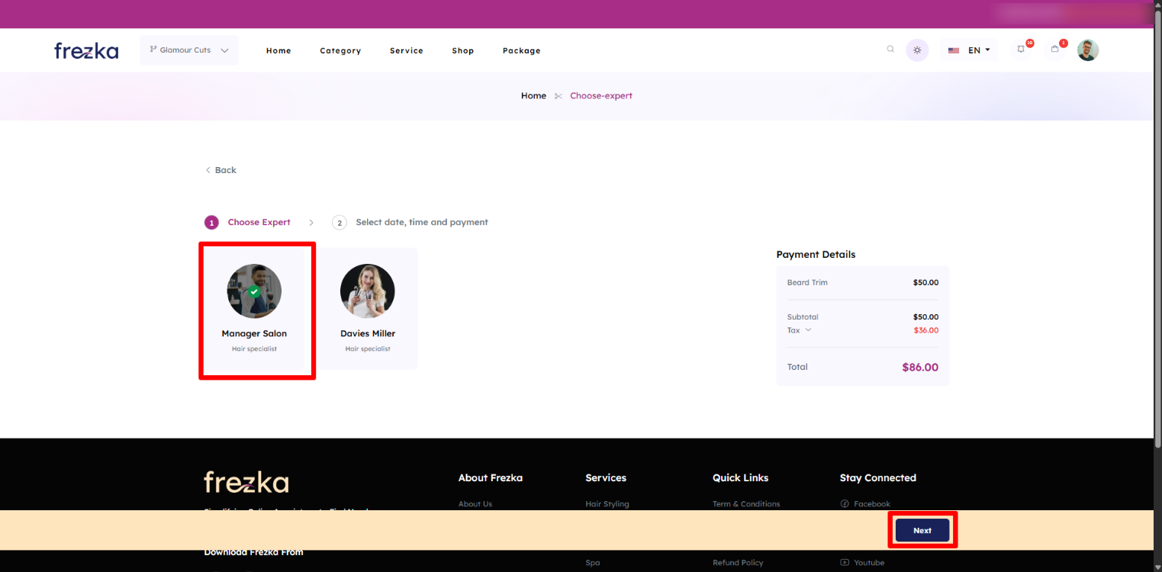Screen dimensions: 1162x572
Task: Click the Next button
Action: point(922,530)
